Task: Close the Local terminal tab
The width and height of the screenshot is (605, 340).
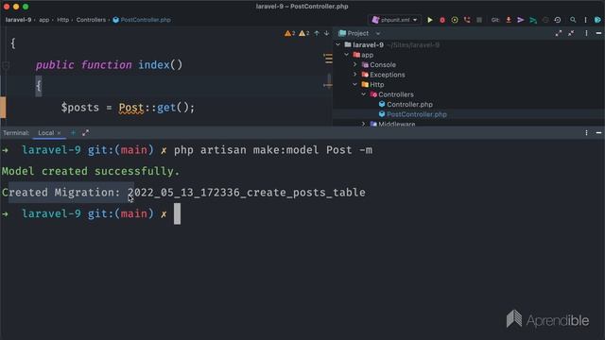Action: click(x=59, y=133)
